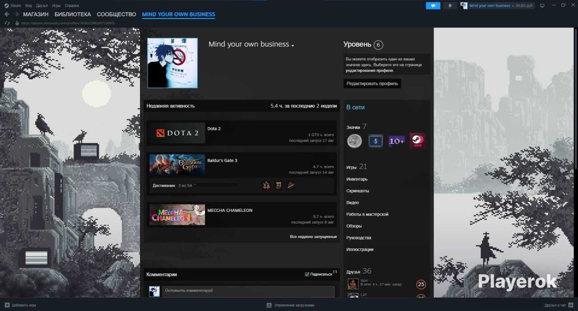
Task: Open the Dota 2 game banner
Action: [177, 133]
